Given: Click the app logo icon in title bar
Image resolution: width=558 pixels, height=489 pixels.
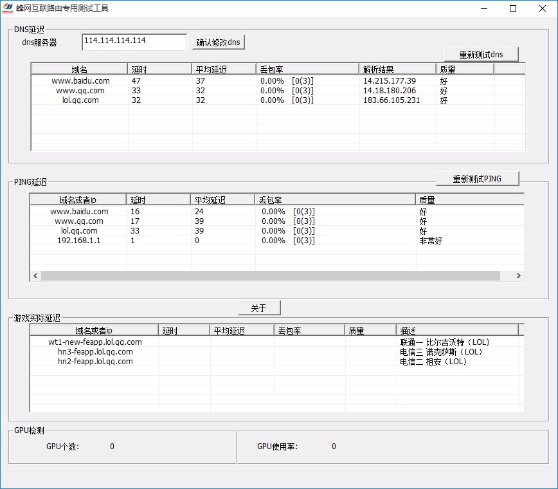Looking at the screenshot, I should [8, 8].
